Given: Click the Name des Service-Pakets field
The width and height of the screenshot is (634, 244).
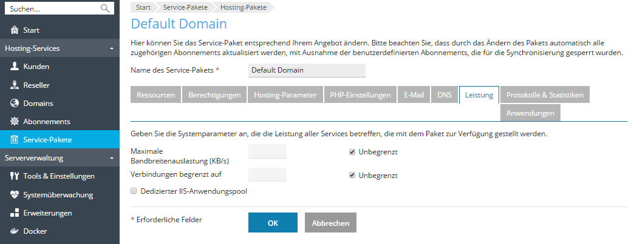Looking at the screenshot, I should pyautogui.click(x=307, y=70).
